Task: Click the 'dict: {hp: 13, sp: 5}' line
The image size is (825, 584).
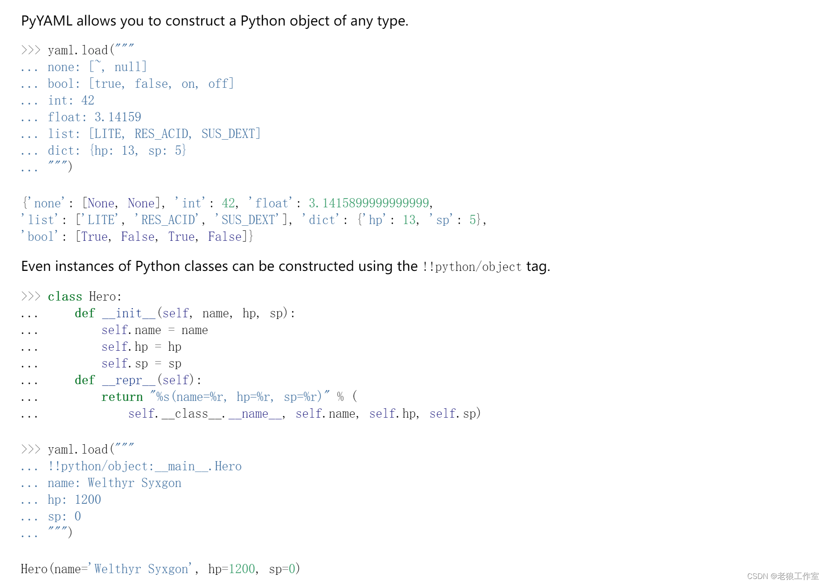Action: tap(117, 150)
